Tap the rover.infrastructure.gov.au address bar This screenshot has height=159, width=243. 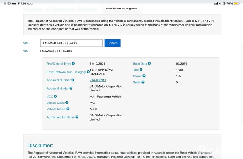pos(121,9)
